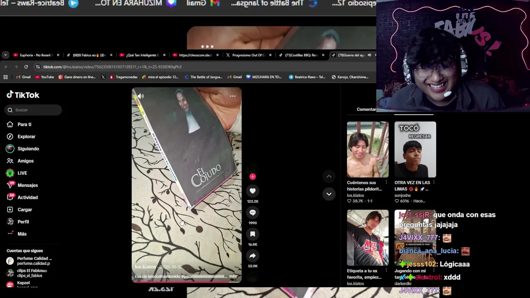Open 'Etiqueta a tu ex' video thumbnail
The height and width of the screenshot is (298, 530).
pos(368,238)
